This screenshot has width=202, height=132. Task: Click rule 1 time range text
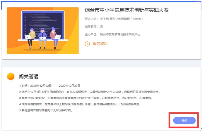pyautogui.click(x=50, y=86)
